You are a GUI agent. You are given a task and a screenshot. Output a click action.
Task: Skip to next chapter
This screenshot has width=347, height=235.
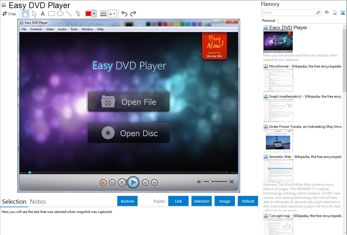[154, 183]
